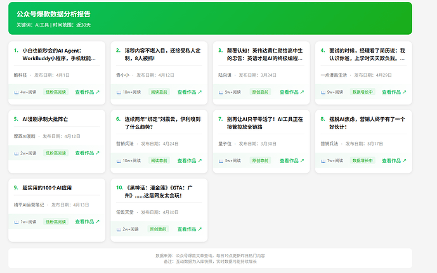
Task: Click publish date 5月17日
Action: coord(375,144)
